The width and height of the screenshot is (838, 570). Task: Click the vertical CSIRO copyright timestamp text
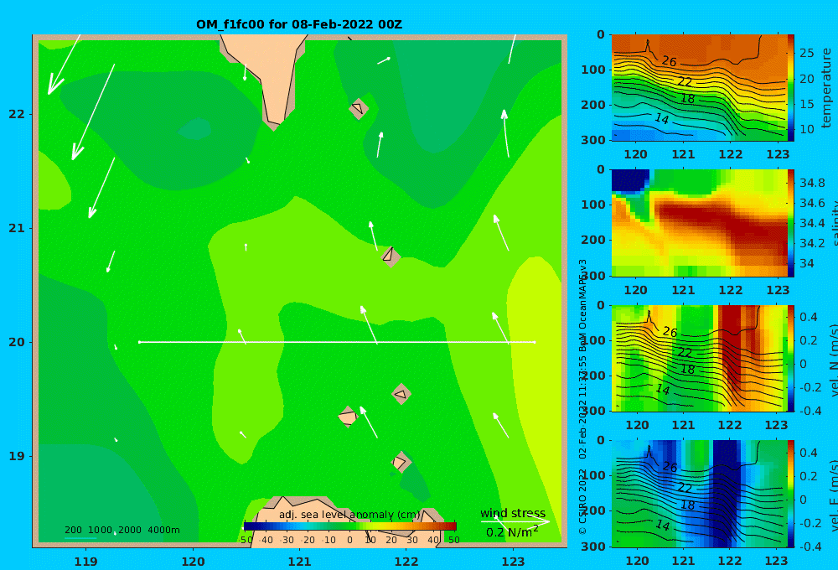[x=582, y=396]
